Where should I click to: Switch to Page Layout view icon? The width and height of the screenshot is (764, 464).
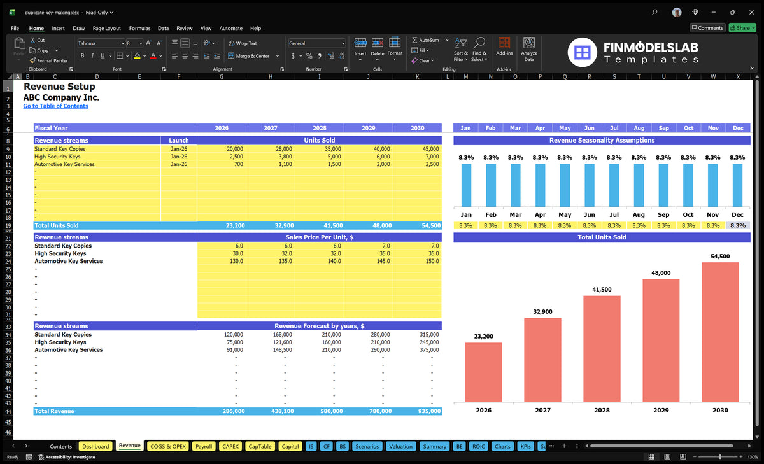point(667,457)
